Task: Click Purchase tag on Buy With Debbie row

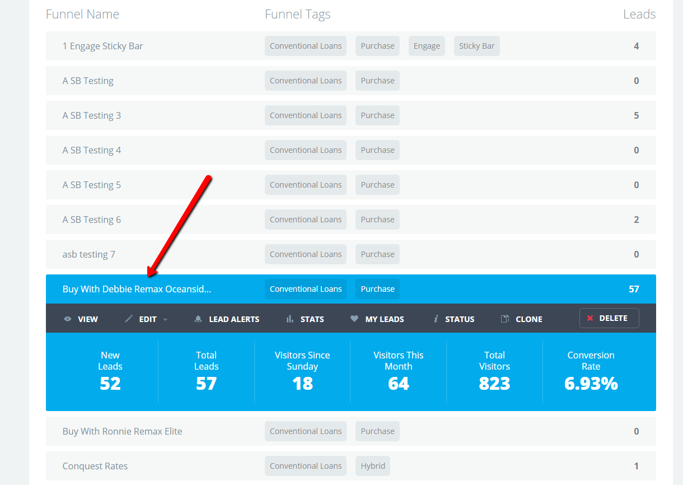Action: [377, 289]
